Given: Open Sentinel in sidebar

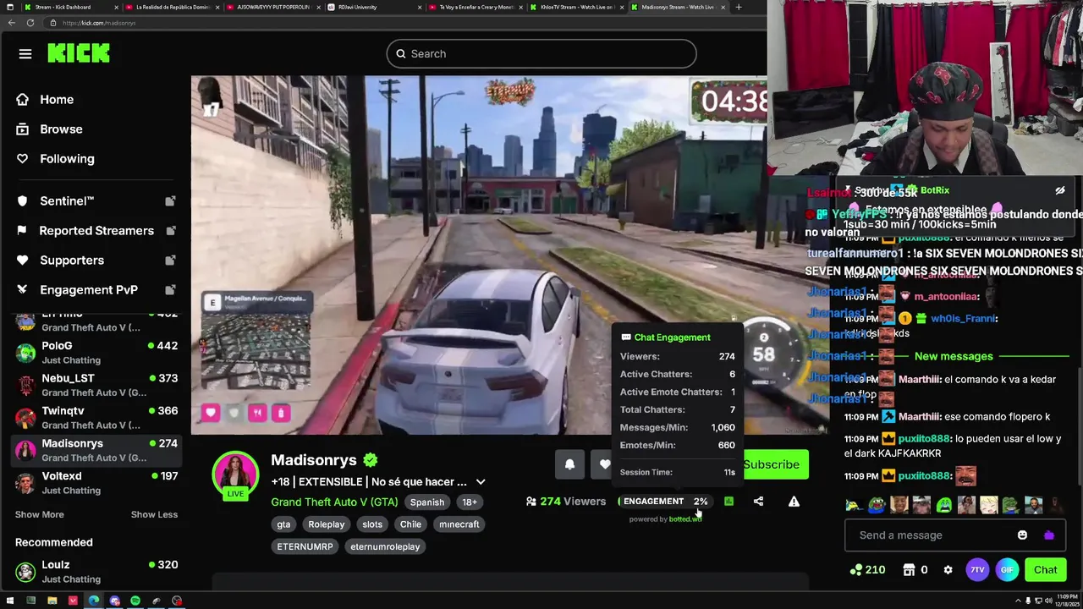Looking at the screenshot, I should tap(95, 200).
